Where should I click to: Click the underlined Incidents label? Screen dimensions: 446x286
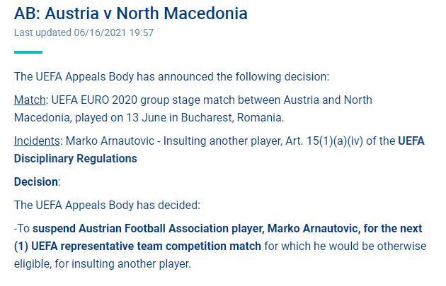(37, 141)
